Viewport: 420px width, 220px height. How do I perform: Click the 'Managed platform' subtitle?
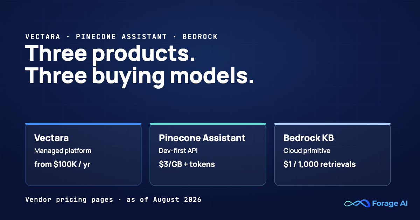(x=63, y=151)
